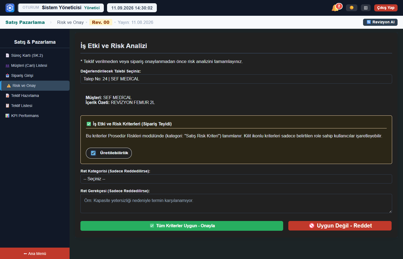Click the KPI Performans chart icon
The height and width of the screenshot is (259, 403).
coord(7,116)
